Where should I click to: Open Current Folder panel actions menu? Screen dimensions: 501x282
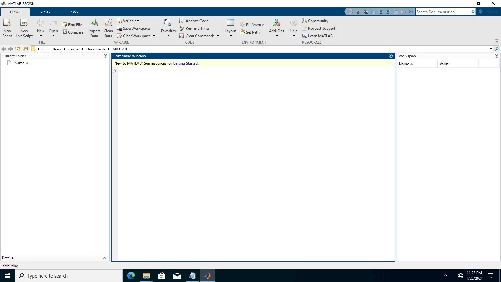tap(106, 56)
